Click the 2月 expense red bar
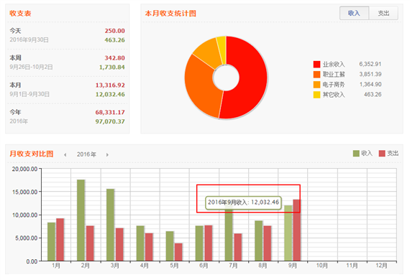Viewport: 410px width, 280px height. [x=90, y=243]
